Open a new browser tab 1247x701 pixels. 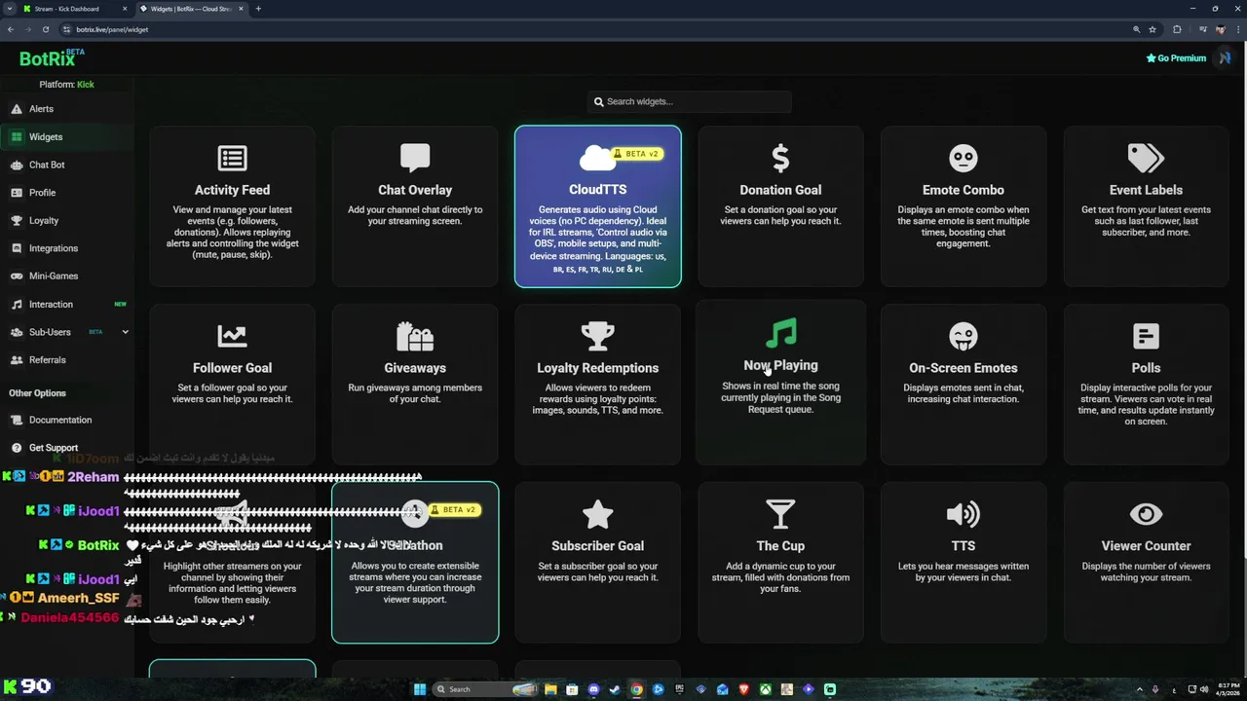click(x=258, y=9)
